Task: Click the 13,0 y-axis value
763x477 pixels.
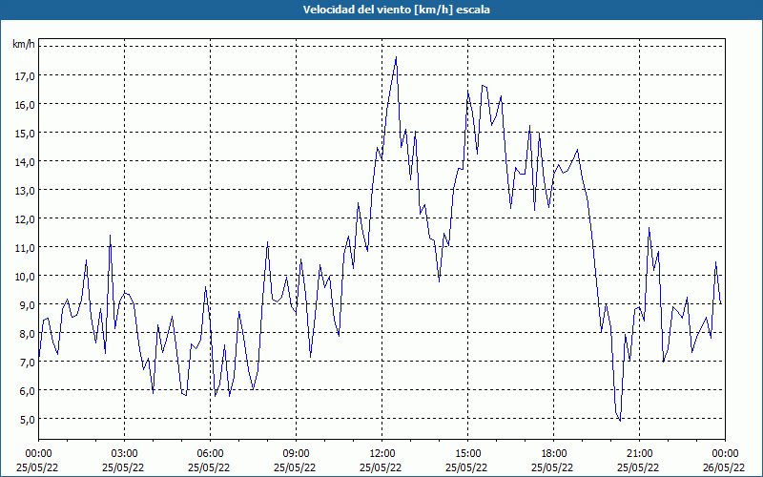Action: [25, 190]
